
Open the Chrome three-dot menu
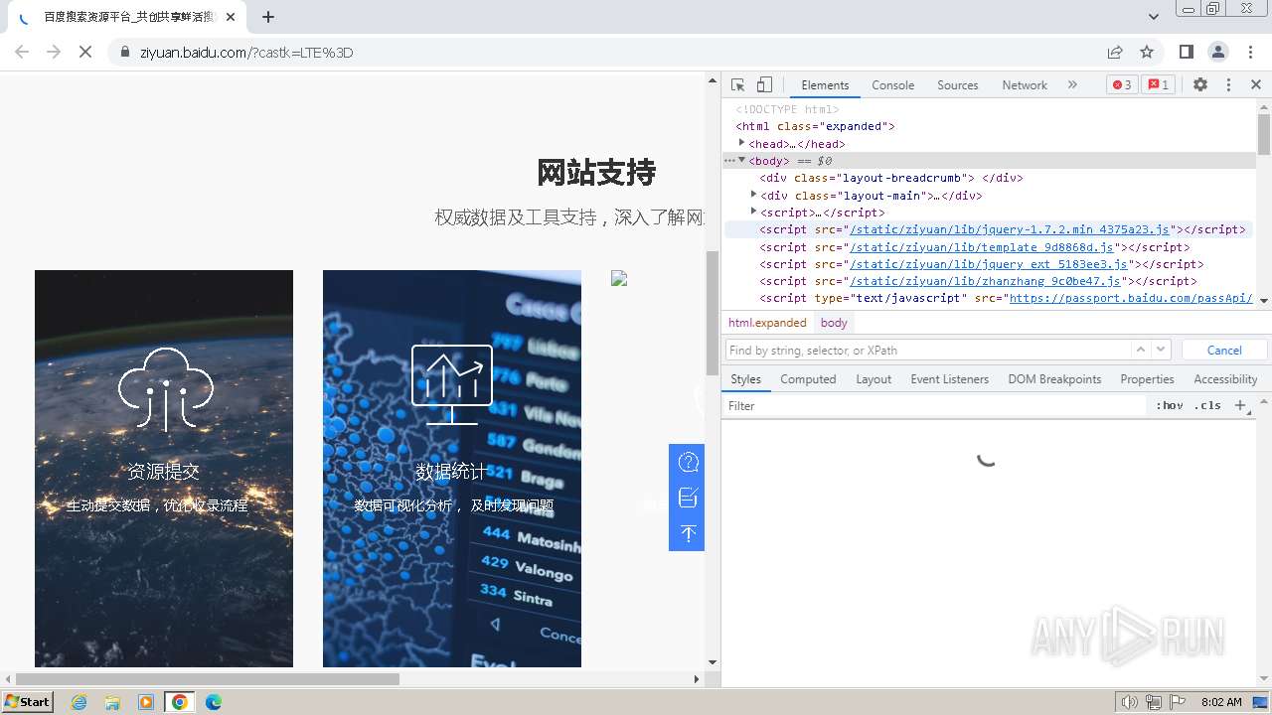(1249, 52)
